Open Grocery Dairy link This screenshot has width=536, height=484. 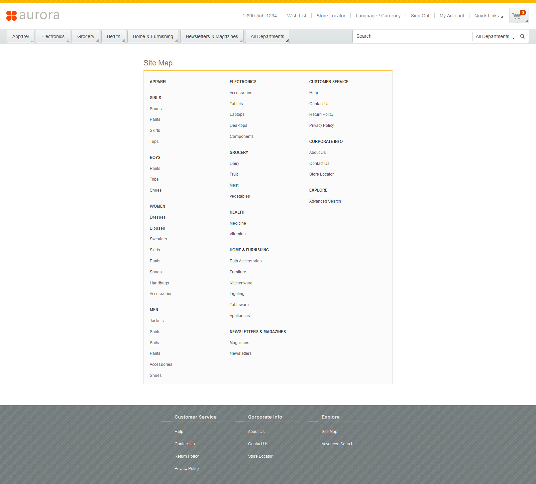(234, 164)
